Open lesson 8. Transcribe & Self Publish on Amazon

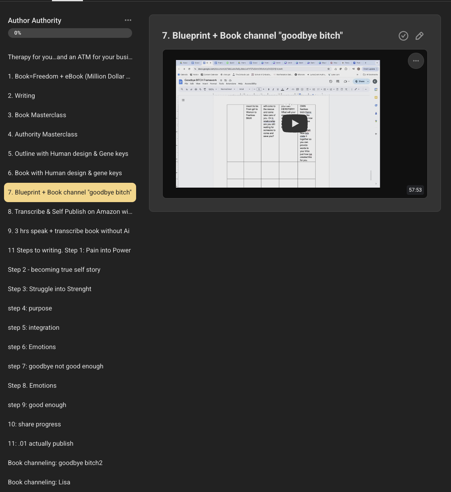(70, 212)
